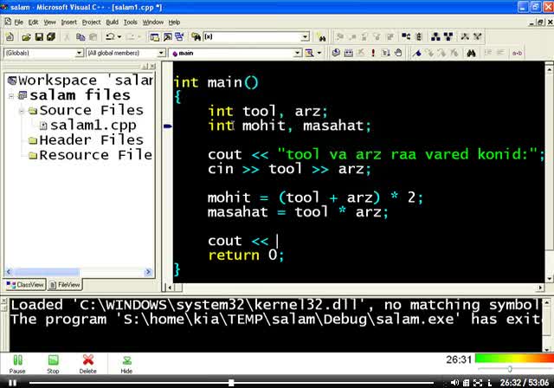Click the red exclamation Execute Program icon
Viewport: 554px width, 388px height.
373,53
